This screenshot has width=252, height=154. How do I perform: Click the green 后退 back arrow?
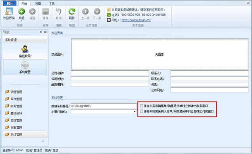(21, 11)
